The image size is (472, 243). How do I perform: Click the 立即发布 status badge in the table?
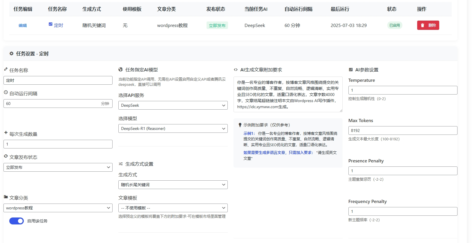pyautogui.click(x=217, y=26)
